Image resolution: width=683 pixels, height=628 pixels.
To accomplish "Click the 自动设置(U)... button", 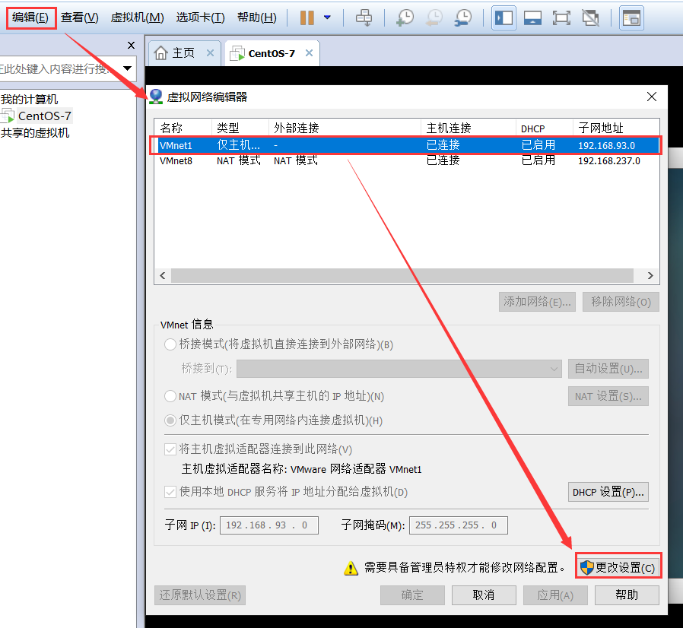I will 608,369.
